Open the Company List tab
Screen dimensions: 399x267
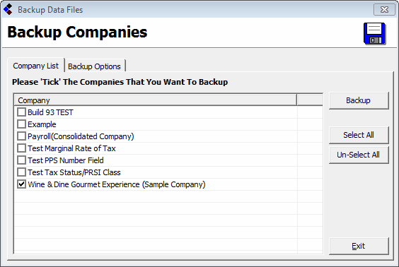click(x=36, y=66)
